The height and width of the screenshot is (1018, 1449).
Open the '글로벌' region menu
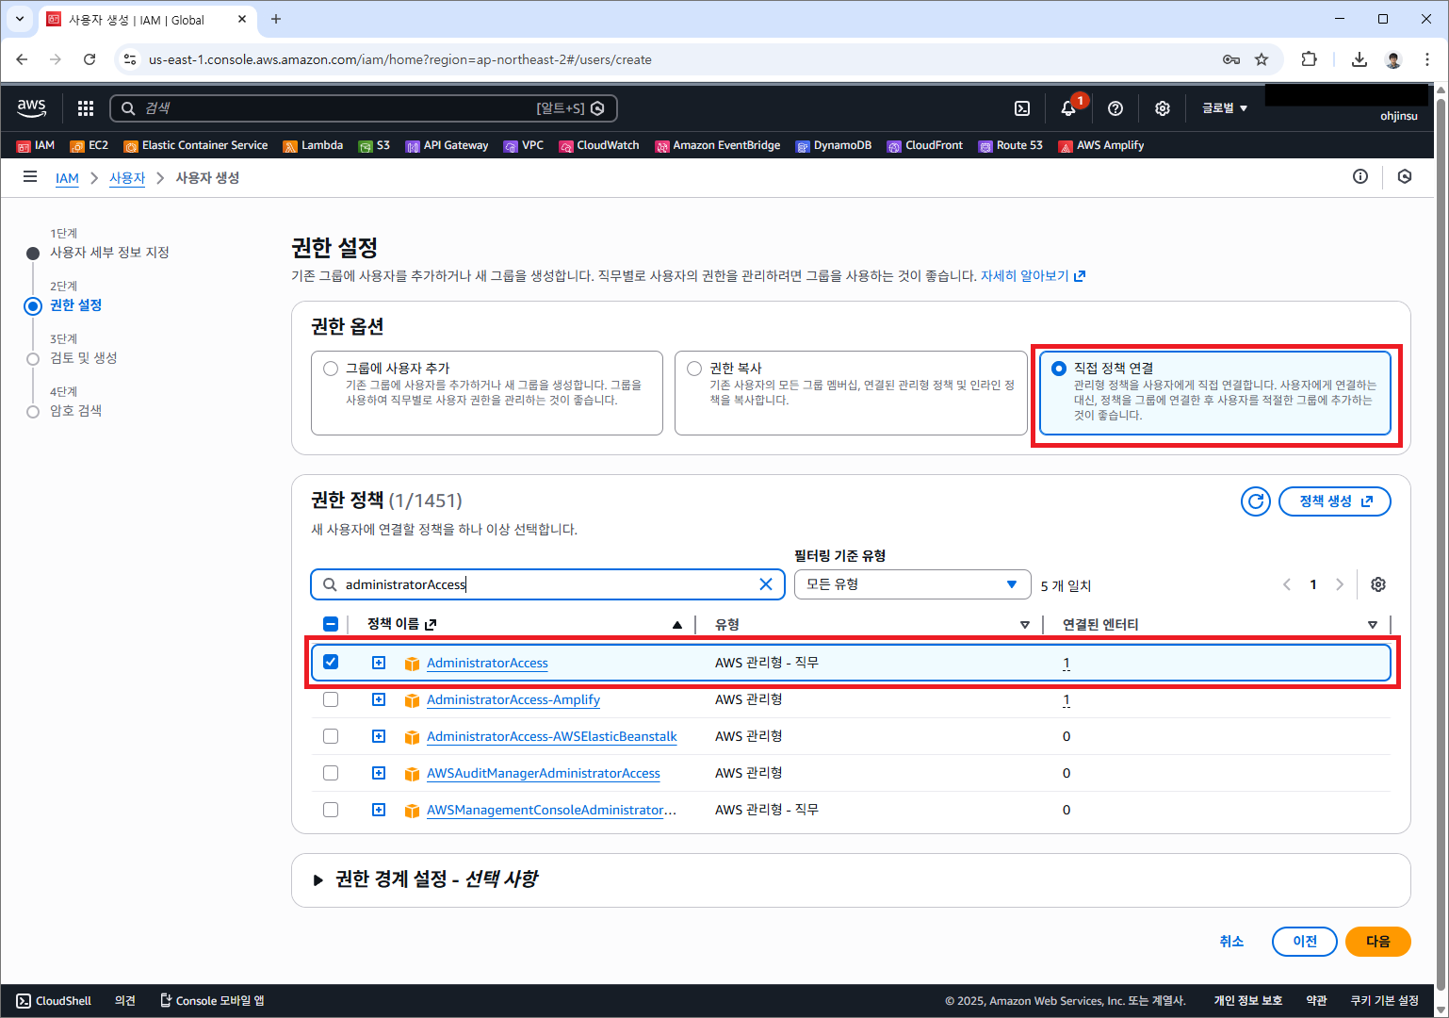point(1224,108)
